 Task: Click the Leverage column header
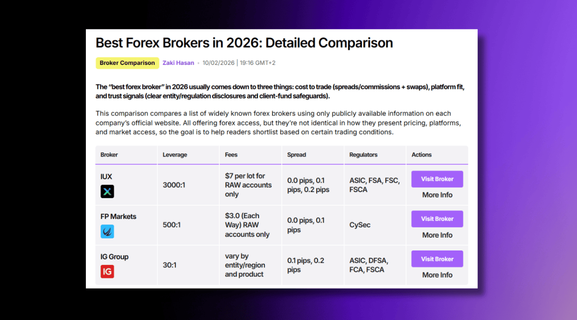pyautogui.click(x=175, y=154)
